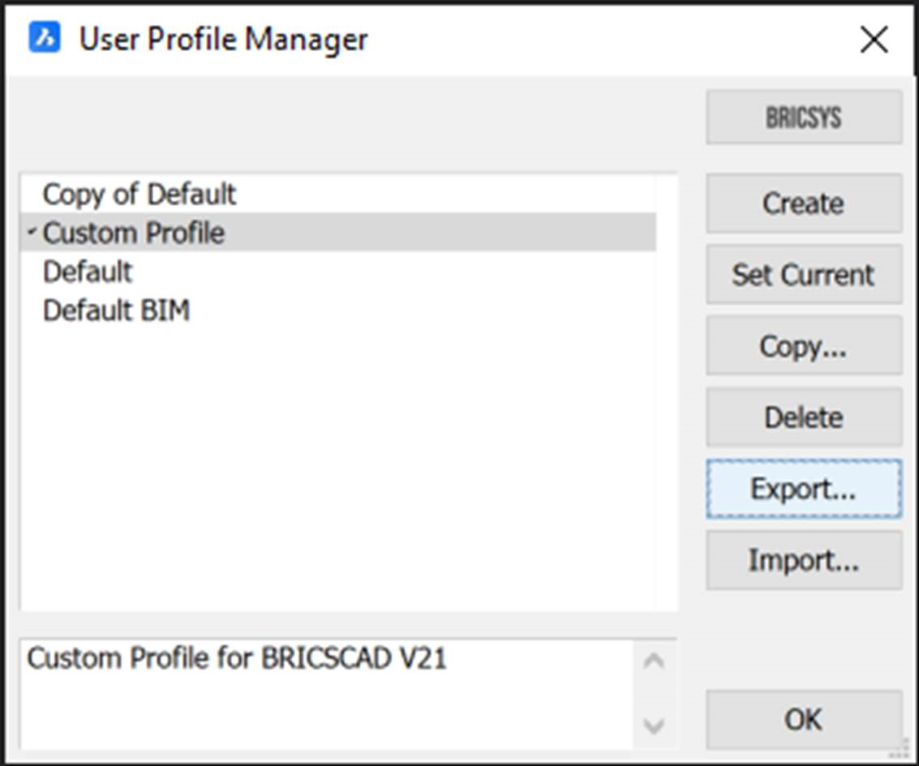Click the Import... button
The width and height of the screenshot is (919, 766).
coord(803,560)
